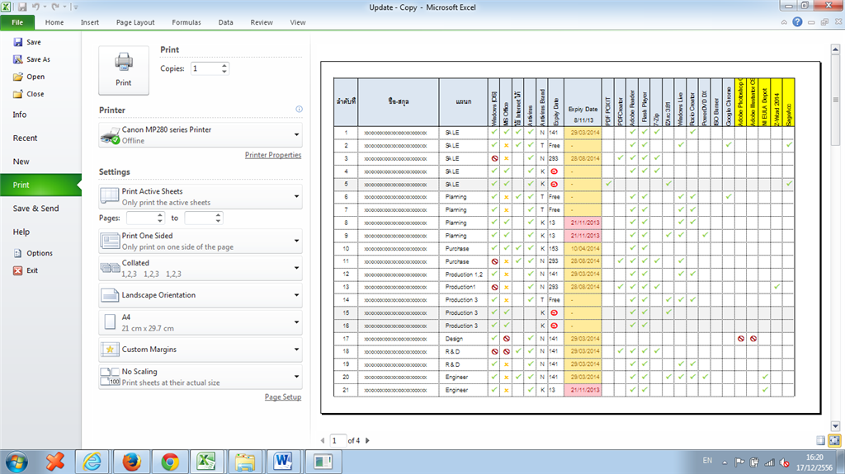Click Save in the File sidebar
The image size is (845, 474).
27,42
